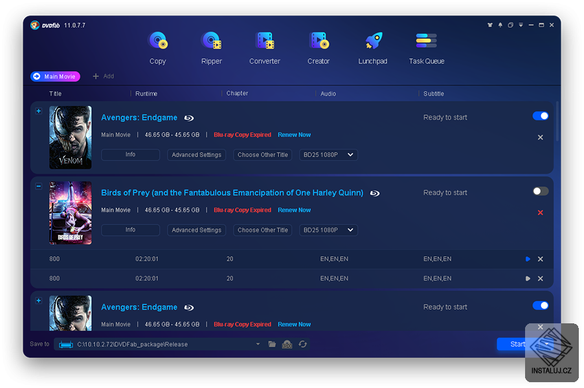Viewport: 584px width, 388px height.
Task: Show the Task Queue
Action: tap(427, 48)
